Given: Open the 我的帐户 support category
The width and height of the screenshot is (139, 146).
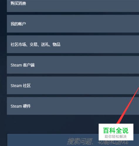Looking at the screenshot, I should [x=73, y=24].
